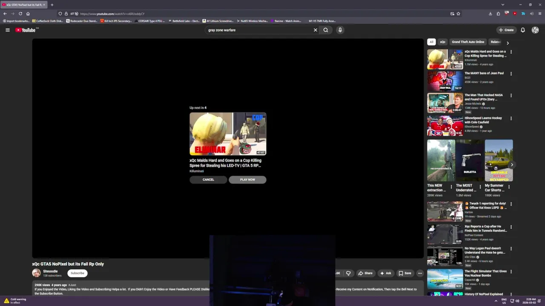Save the video to a playlist

tap(405, 273)
